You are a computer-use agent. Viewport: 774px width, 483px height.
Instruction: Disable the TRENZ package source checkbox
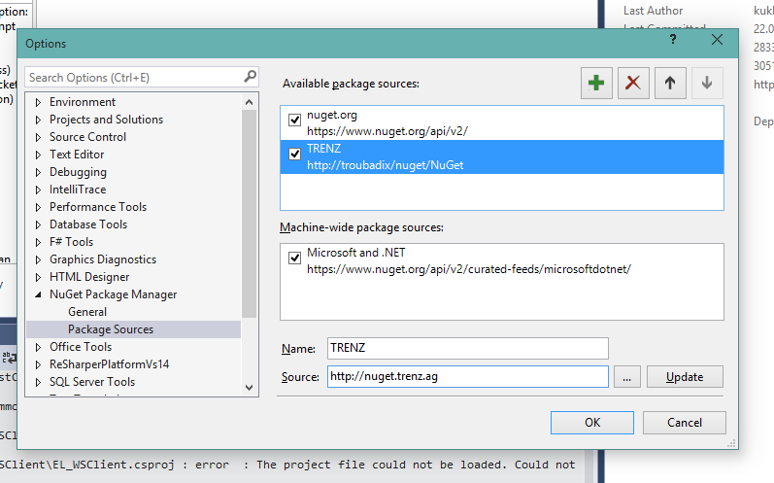(x=294, y=155)
